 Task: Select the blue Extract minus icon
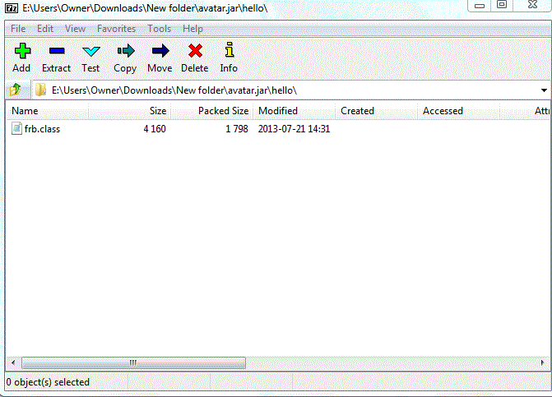pos(56,51)
